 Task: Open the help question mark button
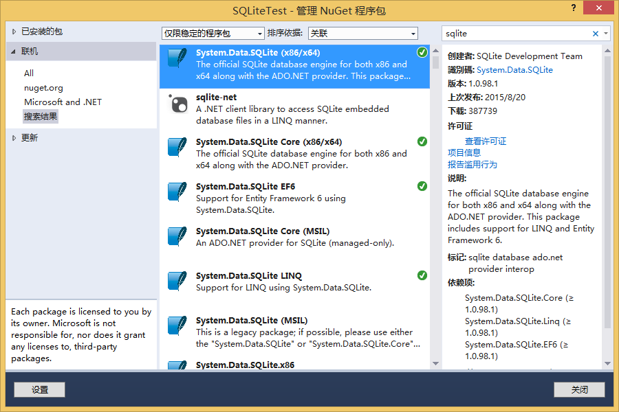[x=574, y=8]
